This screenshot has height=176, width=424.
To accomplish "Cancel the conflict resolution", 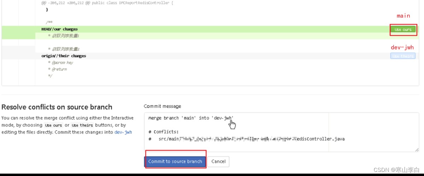I will click(x=218, y=162).
